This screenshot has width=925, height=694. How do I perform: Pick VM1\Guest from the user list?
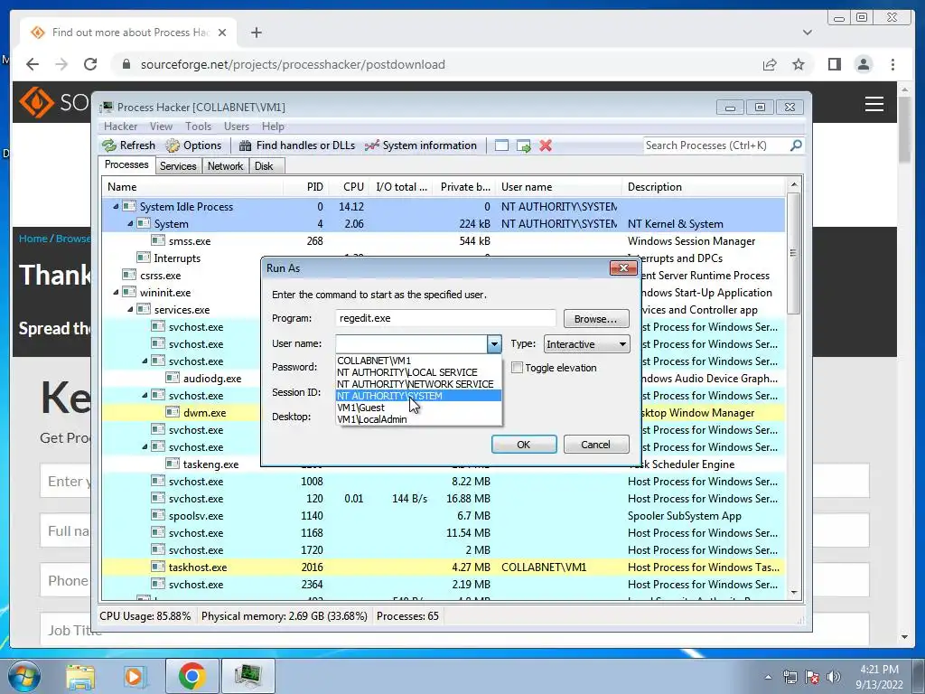[419, 408]
